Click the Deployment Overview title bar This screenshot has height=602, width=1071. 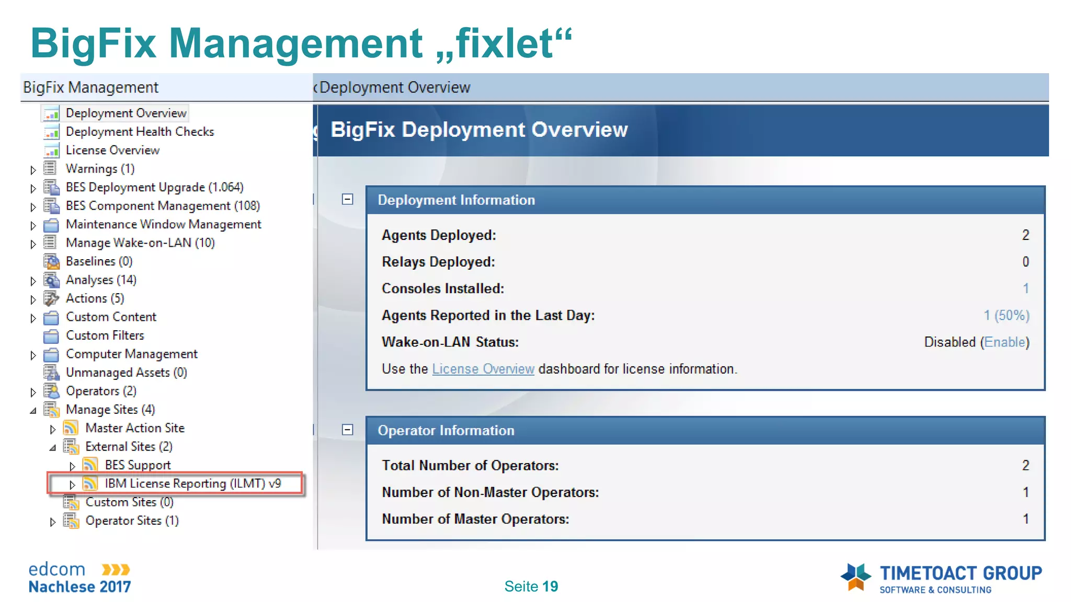(x=681, y=87)
